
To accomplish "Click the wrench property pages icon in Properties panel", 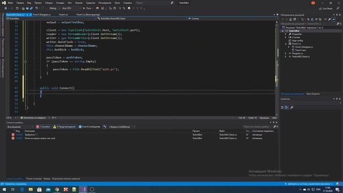I will click(x=292, y=107).
